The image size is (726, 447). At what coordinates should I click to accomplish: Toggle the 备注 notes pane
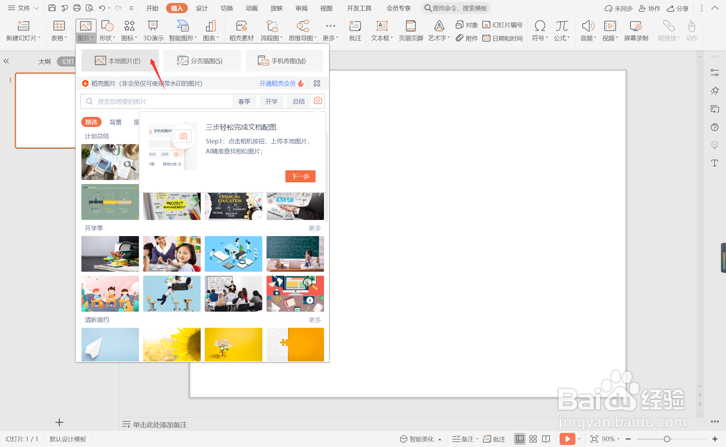(463, 439)
